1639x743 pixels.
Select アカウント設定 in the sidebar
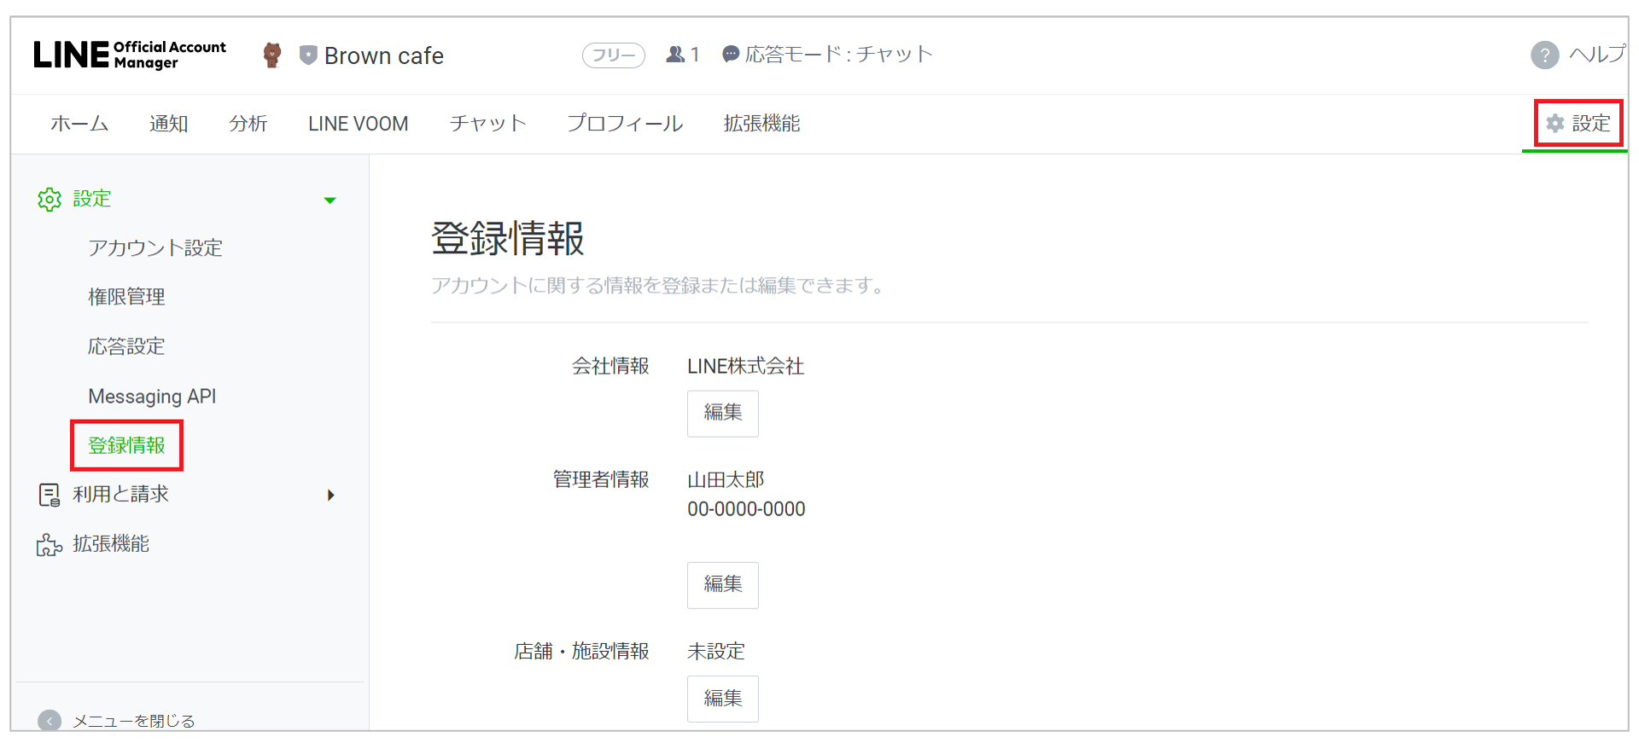point(155,248)
